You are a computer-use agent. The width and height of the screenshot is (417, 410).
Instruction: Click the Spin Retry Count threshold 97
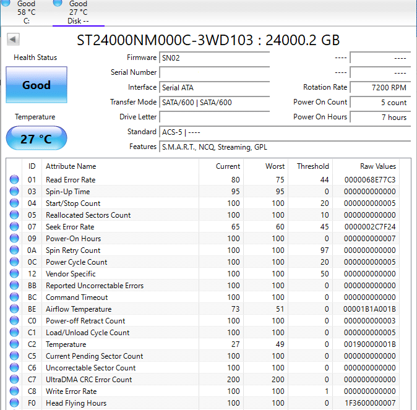(x=324, y=250)
